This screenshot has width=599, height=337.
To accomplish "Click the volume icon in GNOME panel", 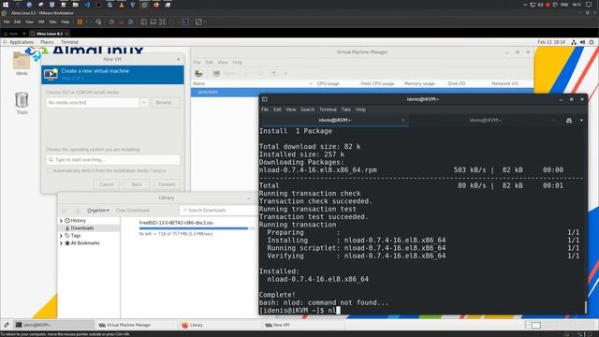I will pos(582,42).
